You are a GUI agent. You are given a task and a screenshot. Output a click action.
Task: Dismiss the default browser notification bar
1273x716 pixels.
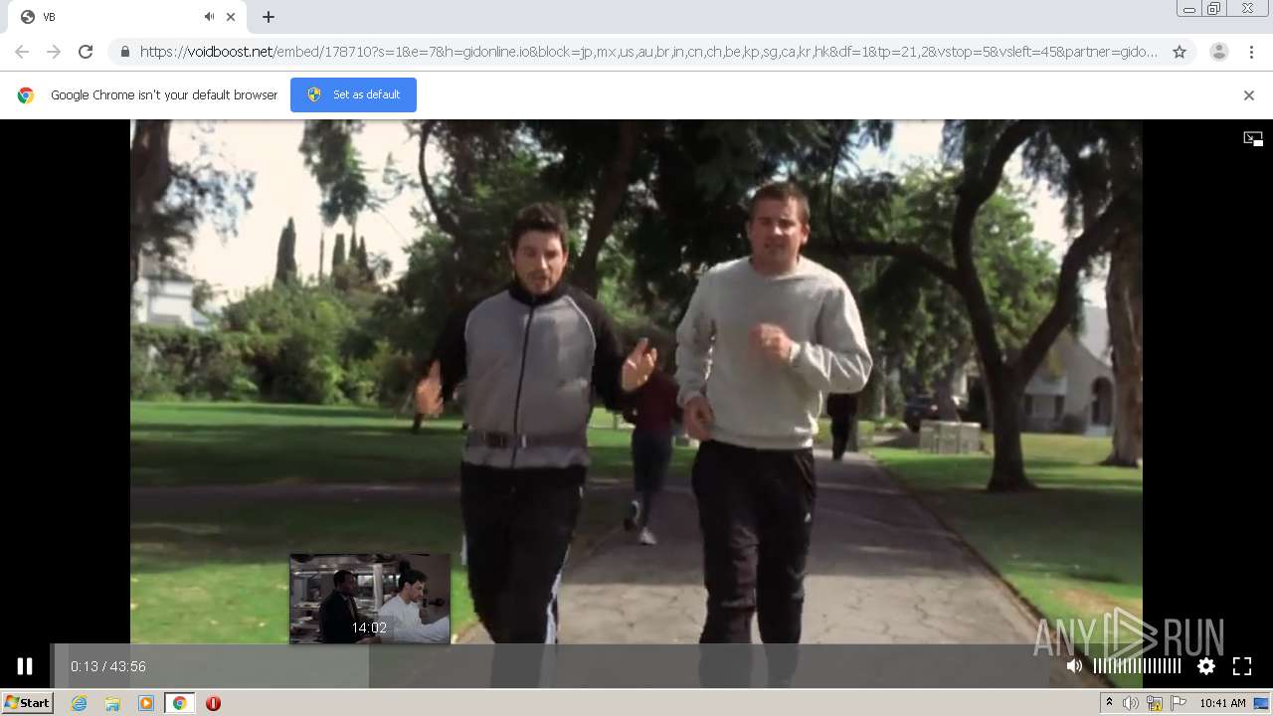click(x=1249, y=95)
